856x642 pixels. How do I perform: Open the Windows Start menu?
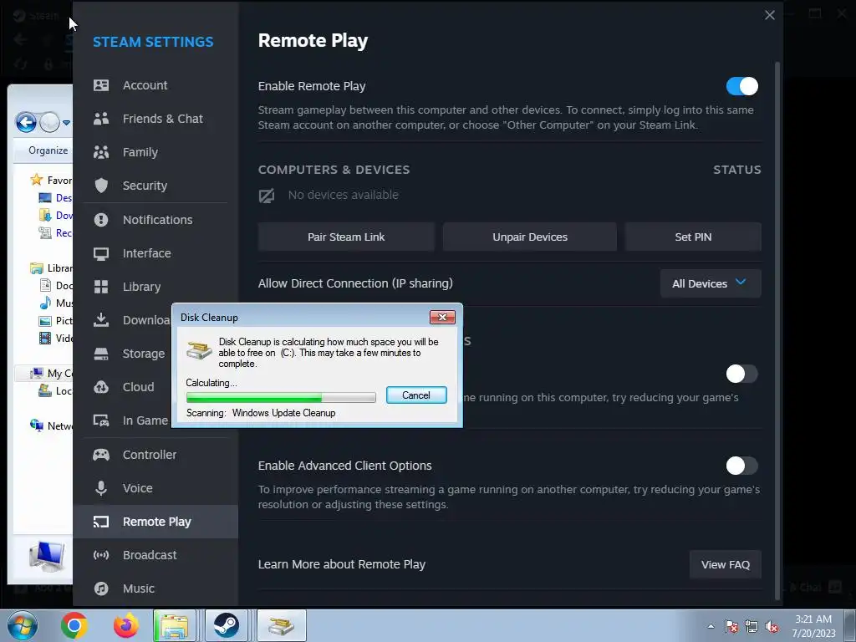click(23, 625)
